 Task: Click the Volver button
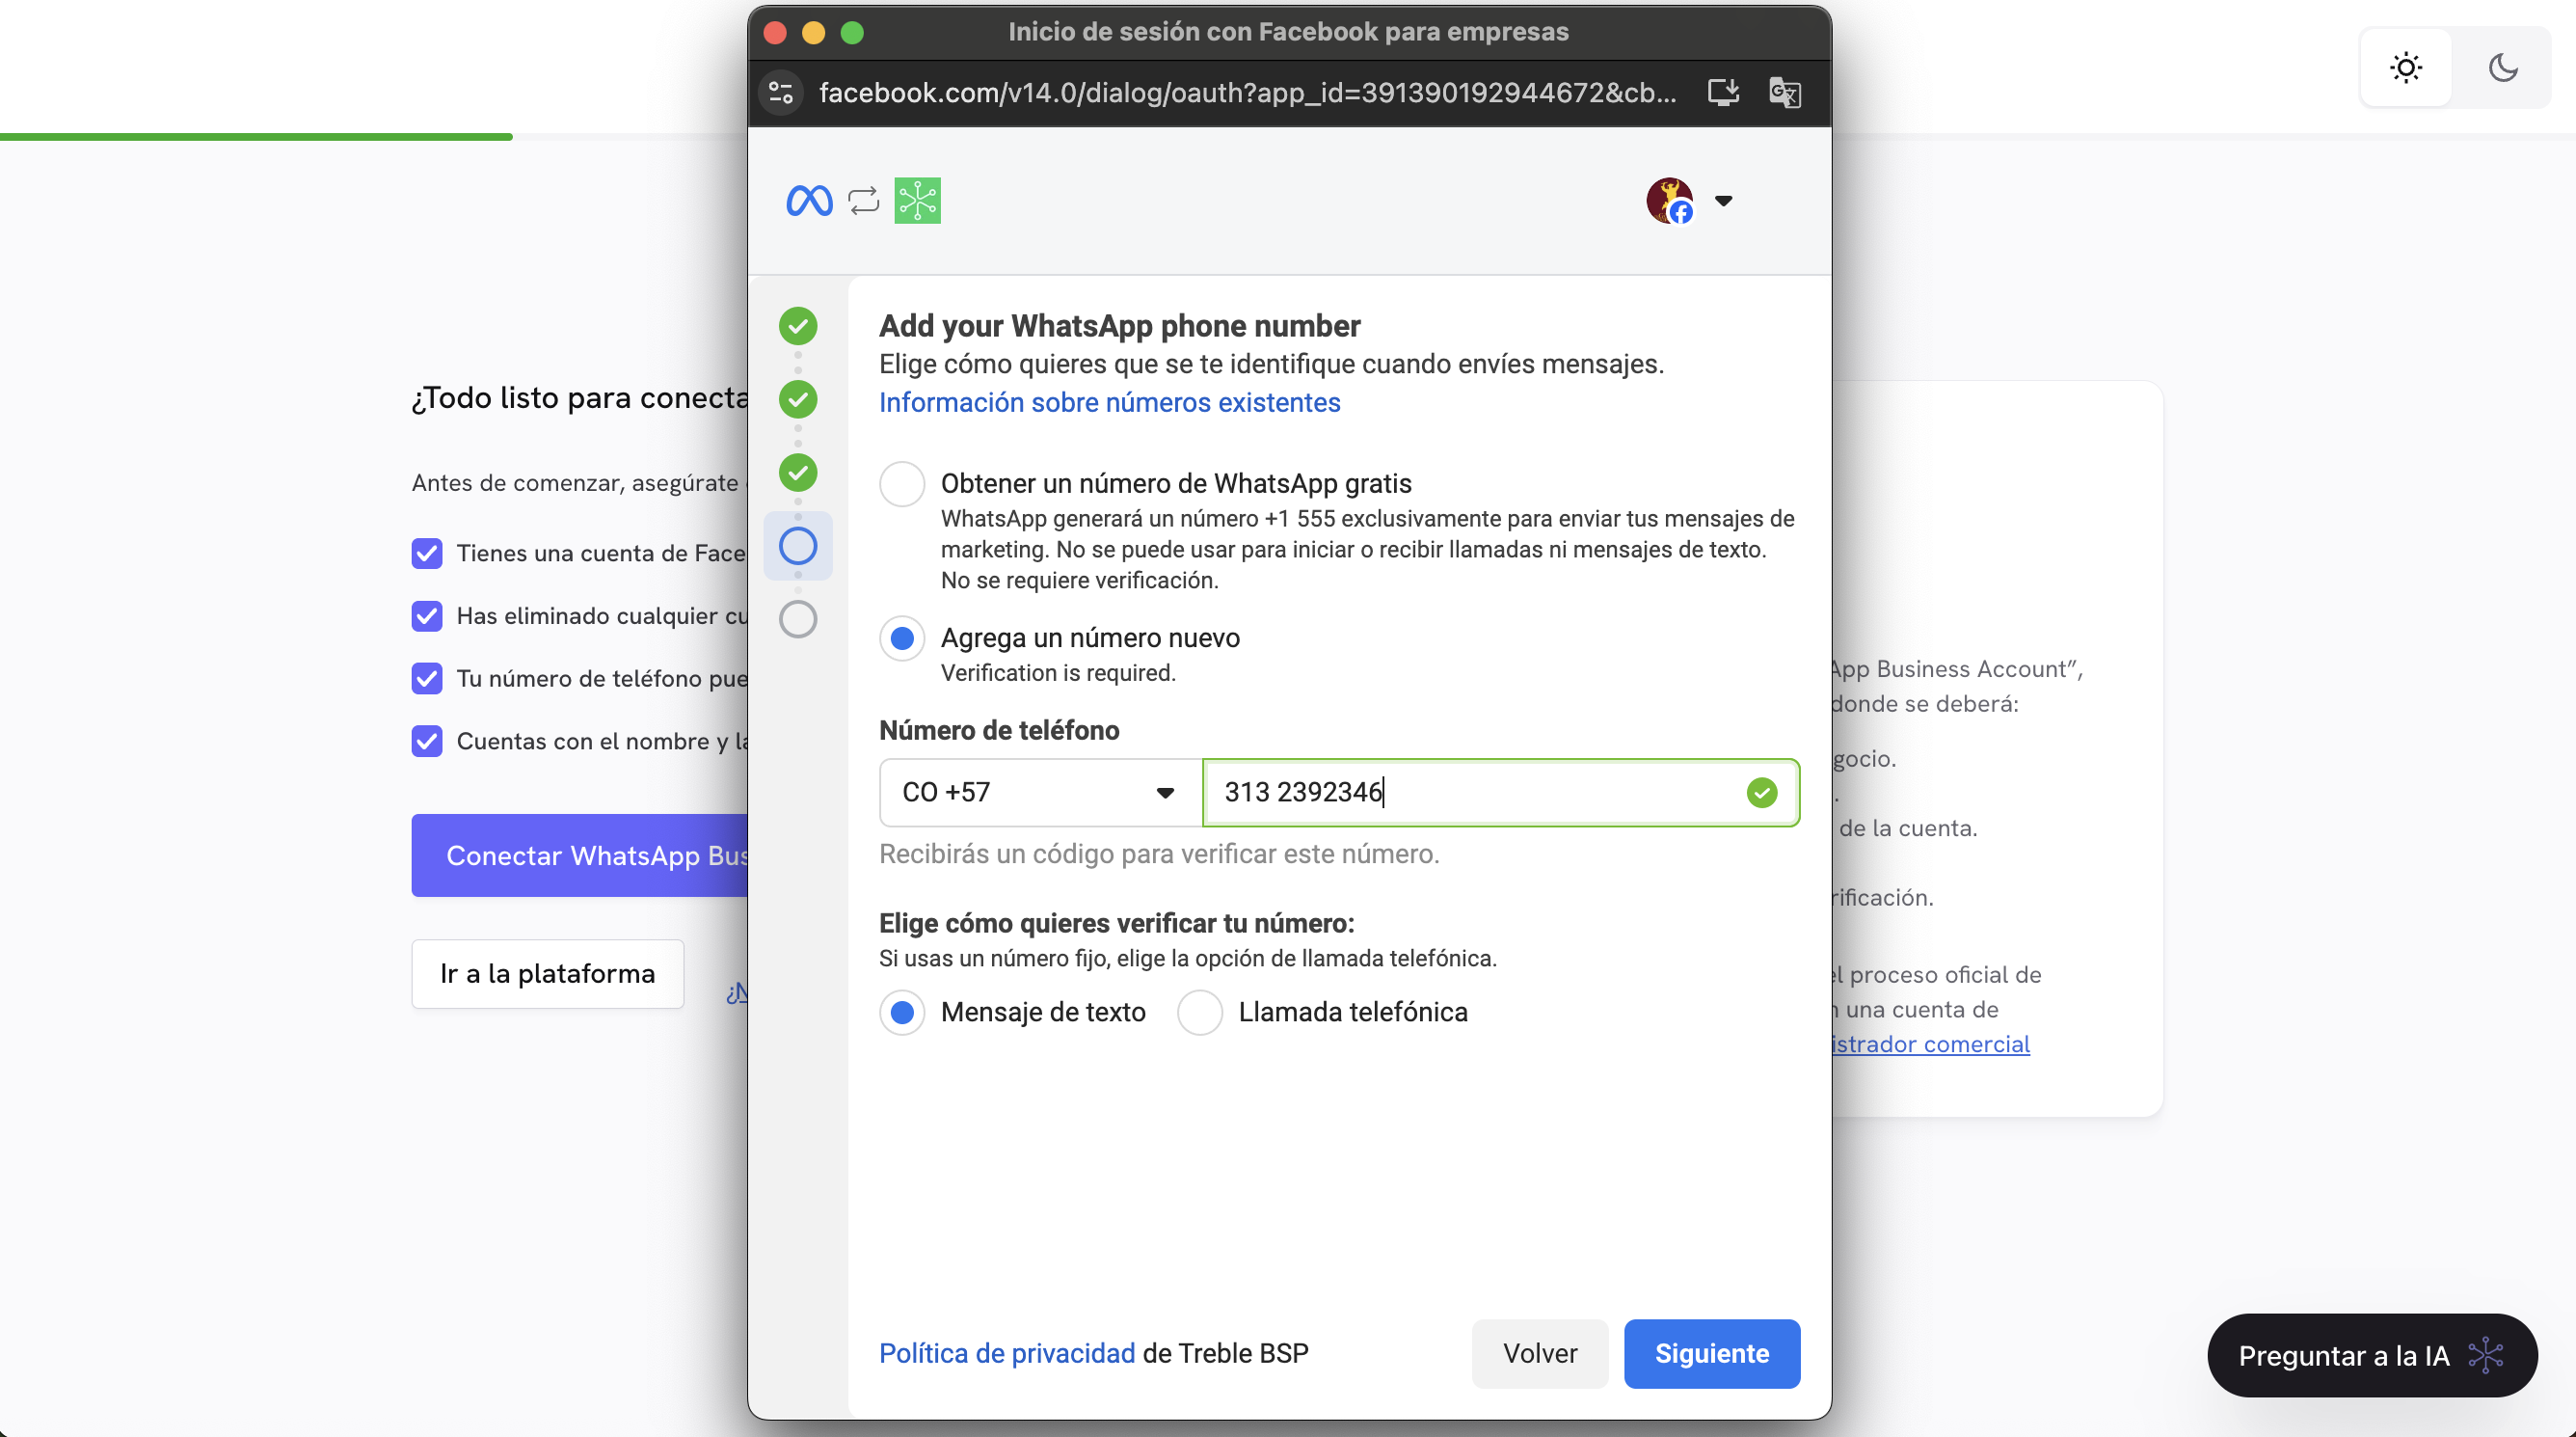point(1540,1354)
